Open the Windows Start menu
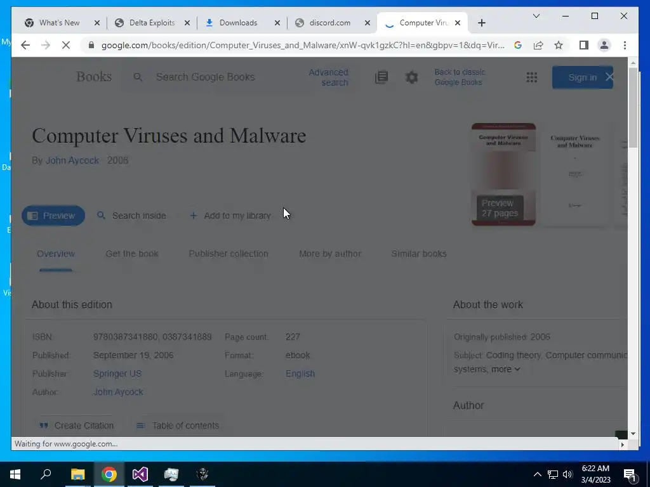 tap(15, 474)
